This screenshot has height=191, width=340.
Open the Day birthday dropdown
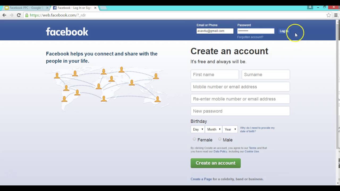tap(198, 129)
